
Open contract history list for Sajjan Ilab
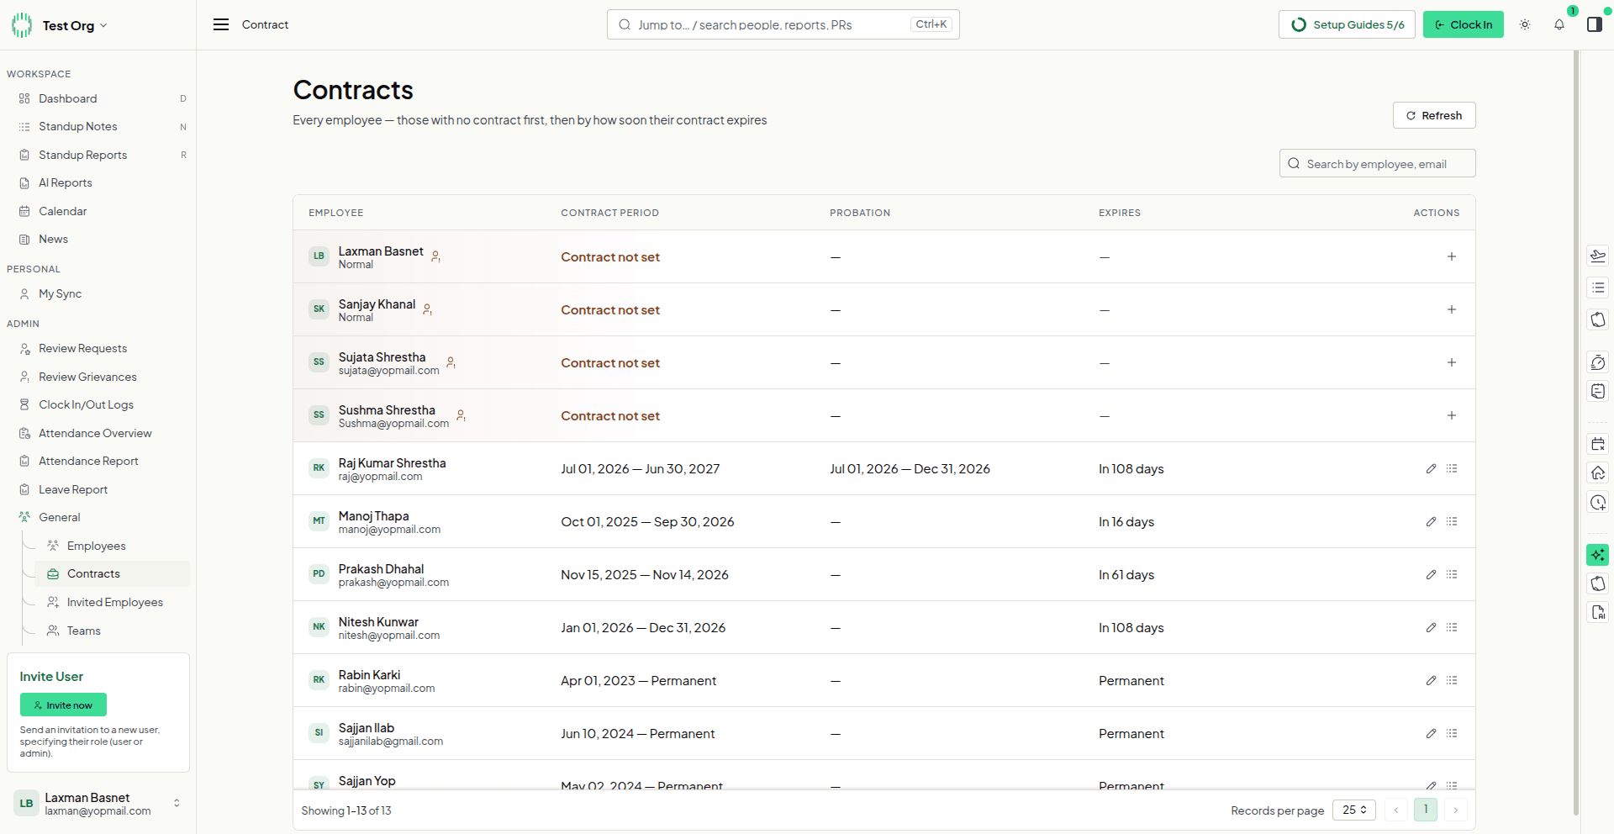click(1452, 733)
